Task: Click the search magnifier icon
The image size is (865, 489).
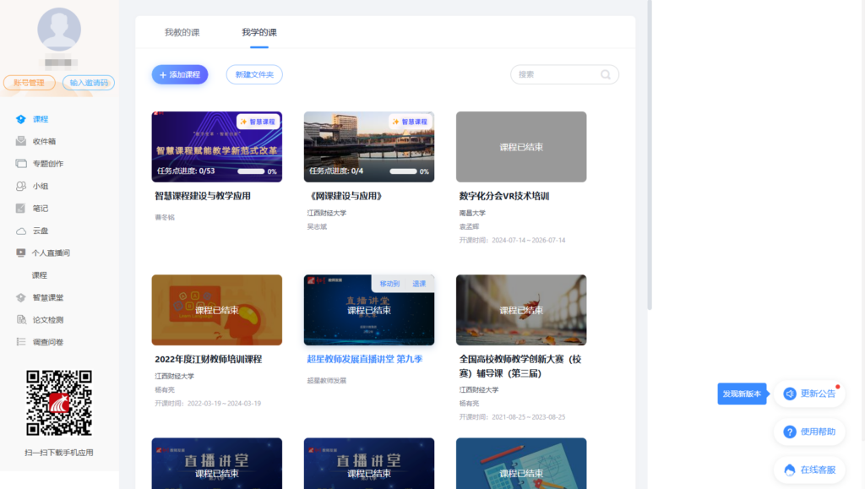Action: click(x=606, y=74)
